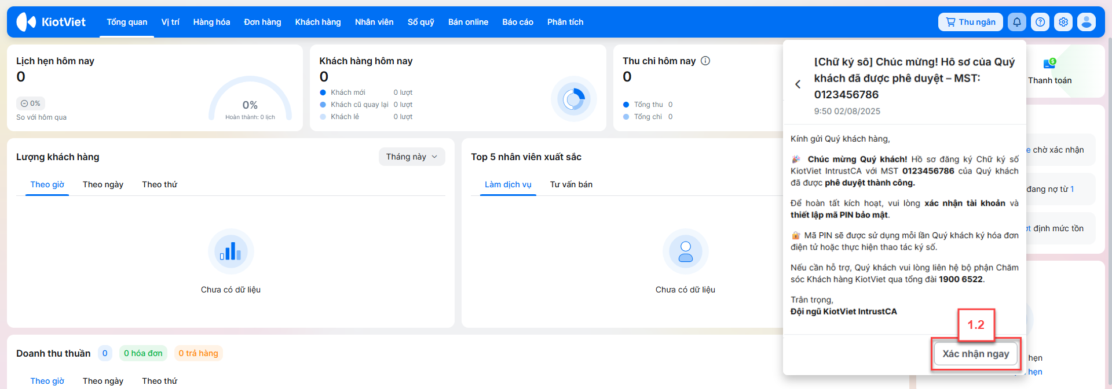Screen dimensions: 1112x389
Task: Click the chờ xác nhận item
Action: 1058,150
